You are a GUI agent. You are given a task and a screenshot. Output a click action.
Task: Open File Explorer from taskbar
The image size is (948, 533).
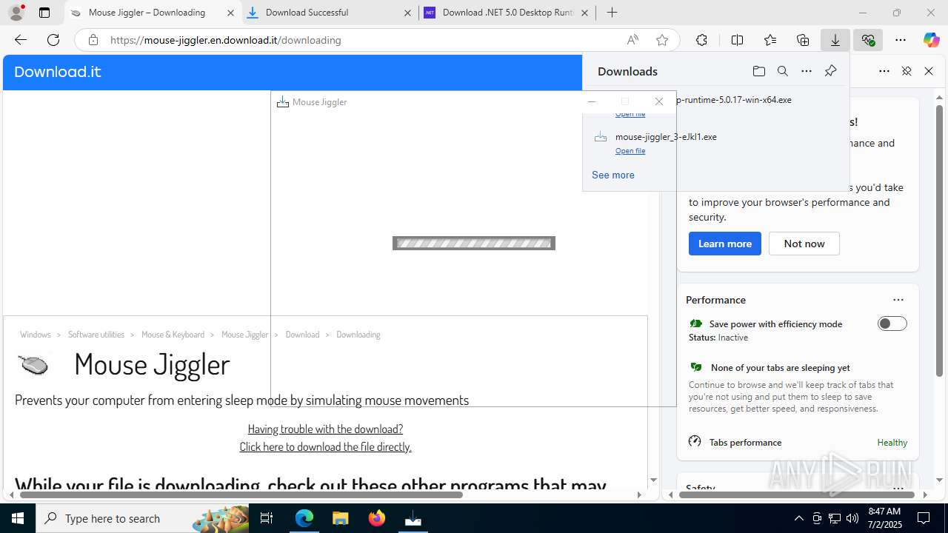(340, 518)
